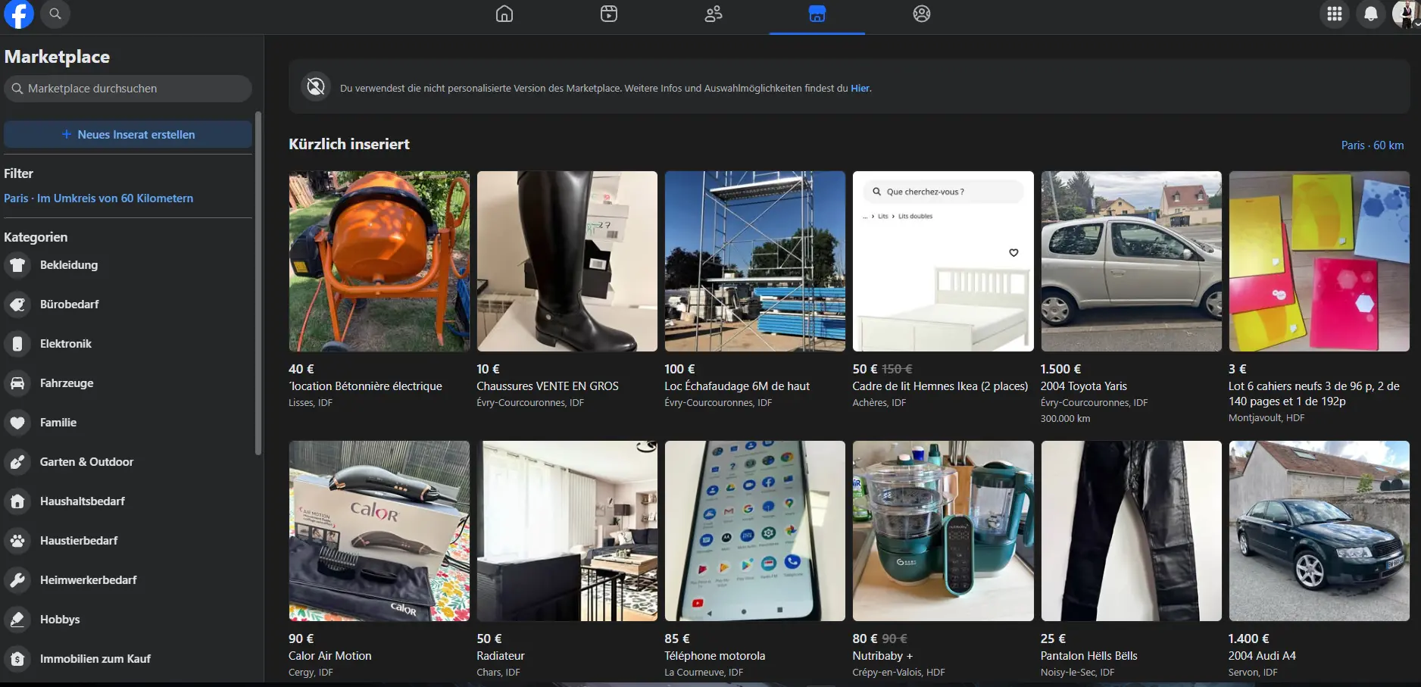
Task: Open the Familie category
Action: pos(128,423)
